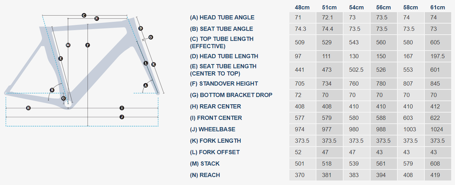Screen dimensions: 455x185
Task: Click the C top tube length marker
Action: click(x=84, y=15)
